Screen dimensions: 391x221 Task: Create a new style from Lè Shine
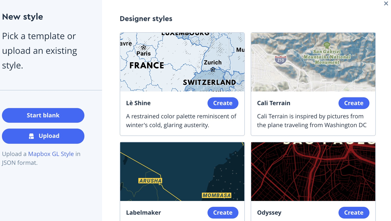tap(223, 103)
